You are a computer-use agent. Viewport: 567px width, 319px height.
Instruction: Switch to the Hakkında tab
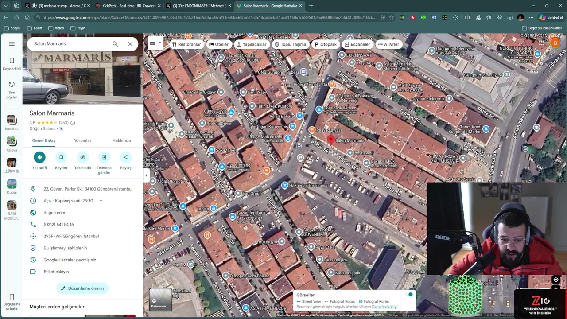click(x=121, y=140)
